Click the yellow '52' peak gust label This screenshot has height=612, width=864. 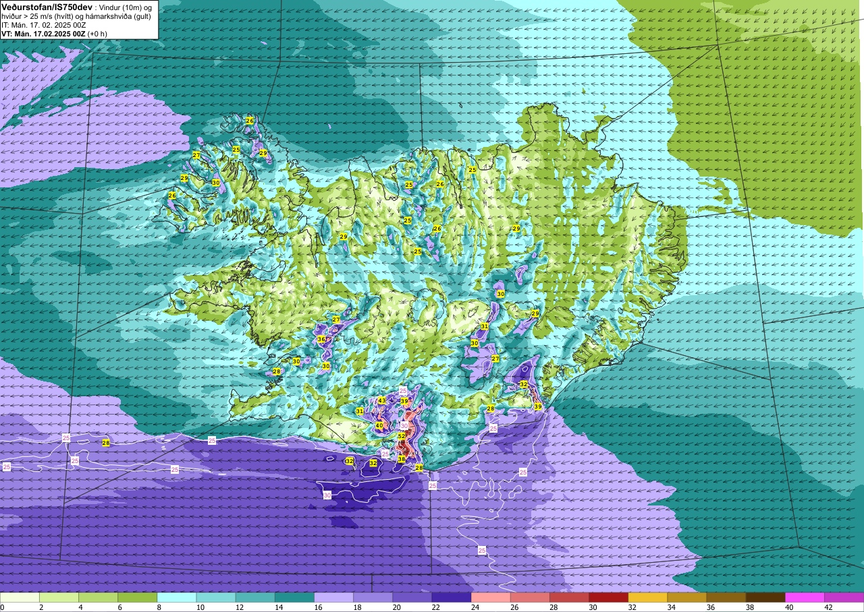coord(402,437)
